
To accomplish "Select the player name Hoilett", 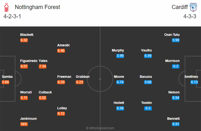I will pos(119,103).
